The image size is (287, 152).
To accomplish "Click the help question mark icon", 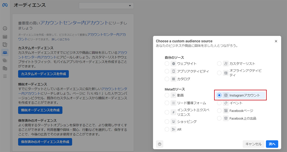I will tap(159, 144).
